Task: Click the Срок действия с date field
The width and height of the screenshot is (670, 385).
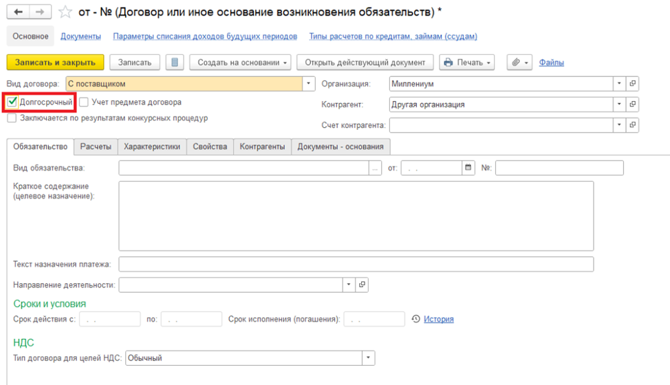Action: (110, 319)
